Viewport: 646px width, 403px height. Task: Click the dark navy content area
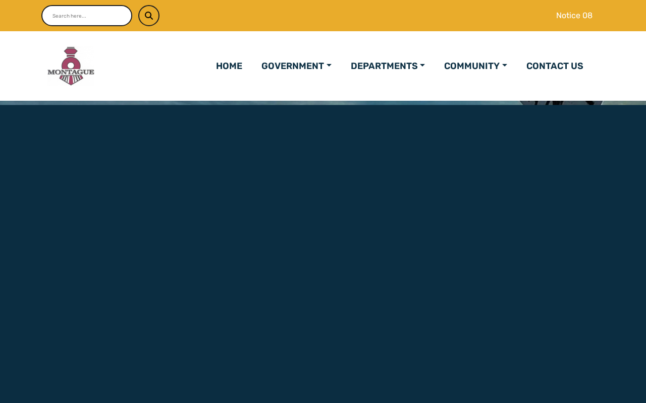(x=323, y=254)
